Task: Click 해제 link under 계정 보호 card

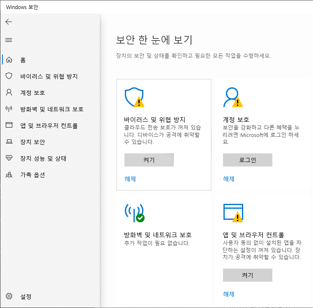Action: 229,179
